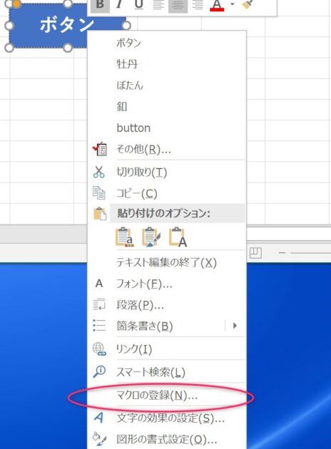The image size is (331, 449).
Task: Click the center align icon
Action: (178, 5)
